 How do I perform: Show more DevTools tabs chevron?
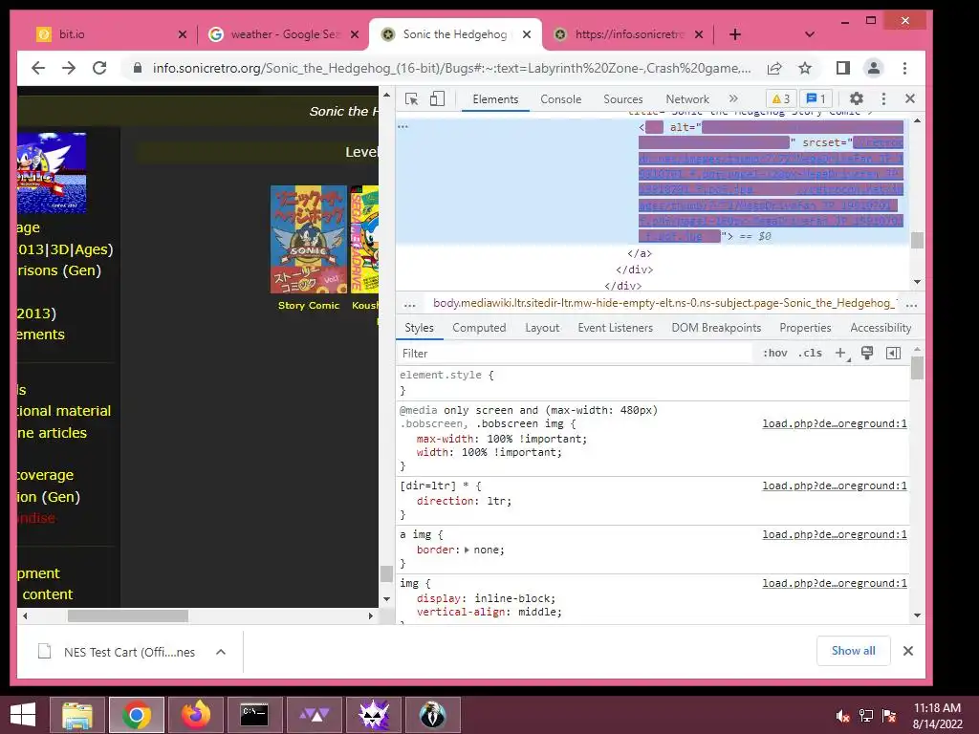(733, 98)
